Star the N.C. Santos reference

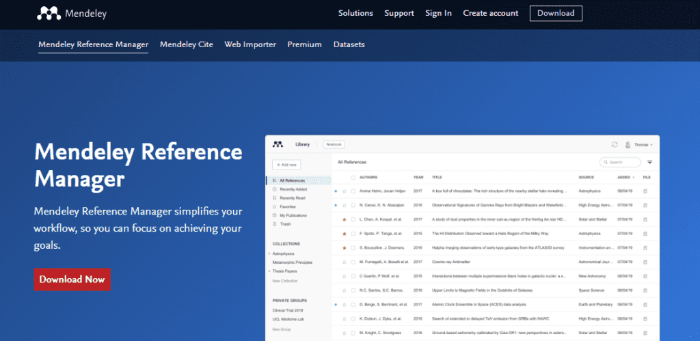pos(345,290)
